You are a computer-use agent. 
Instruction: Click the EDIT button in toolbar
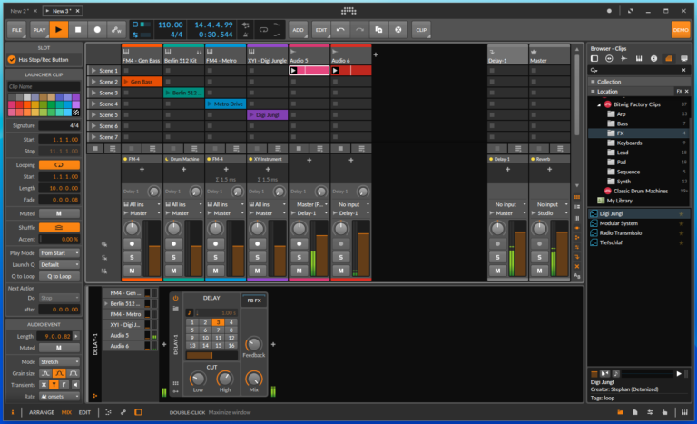320,30
